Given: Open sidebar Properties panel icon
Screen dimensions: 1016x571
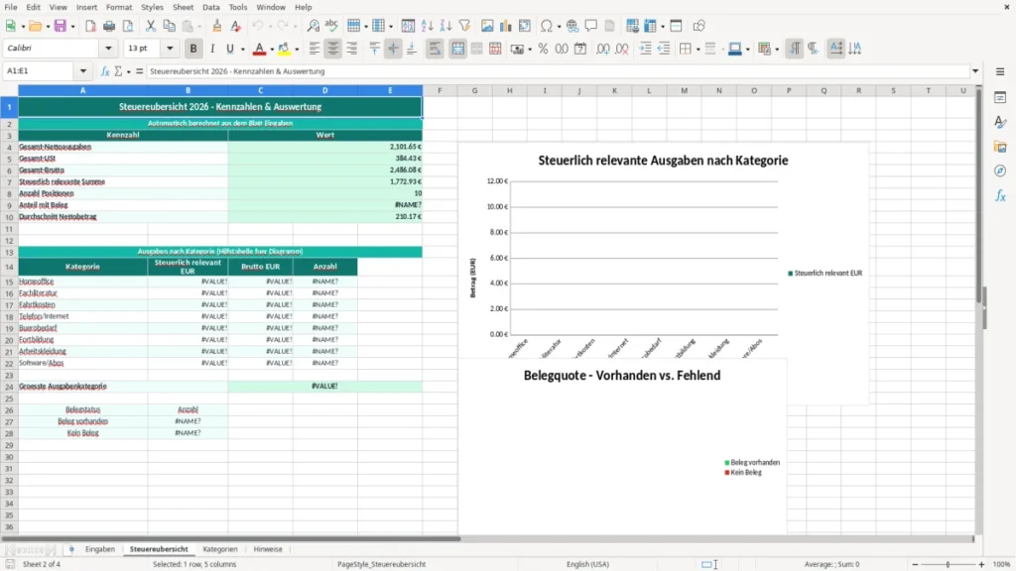Looking at the screenshot, I should [1000, 98].
